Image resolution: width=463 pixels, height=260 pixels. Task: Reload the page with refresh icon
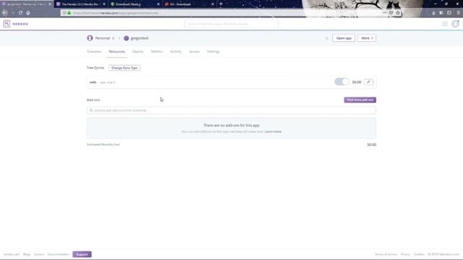[20, 13]
